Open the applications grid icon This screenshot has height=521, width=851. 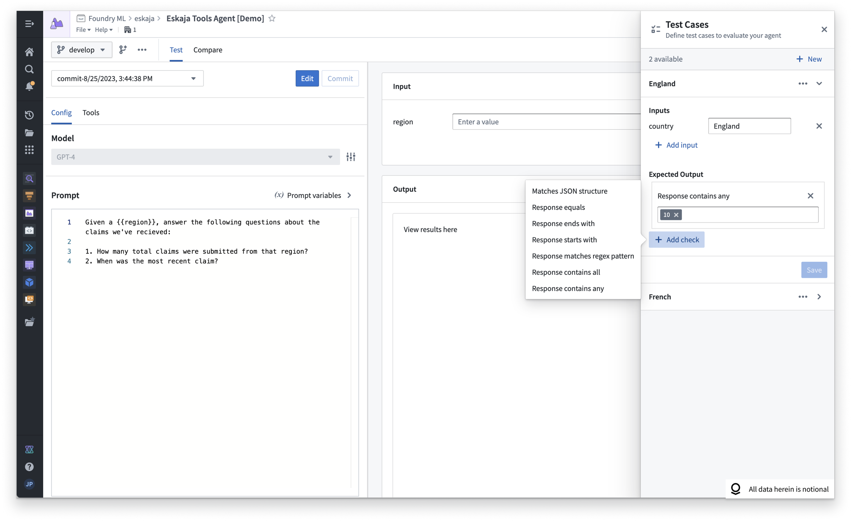(29, 149)
